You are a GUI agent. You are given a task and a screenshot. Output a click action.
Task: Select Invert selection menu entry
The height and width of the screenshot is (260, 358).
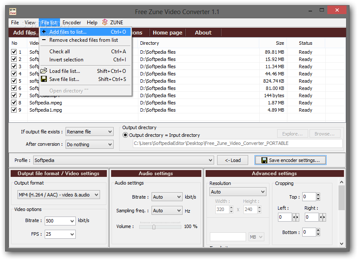coord(86,59)
